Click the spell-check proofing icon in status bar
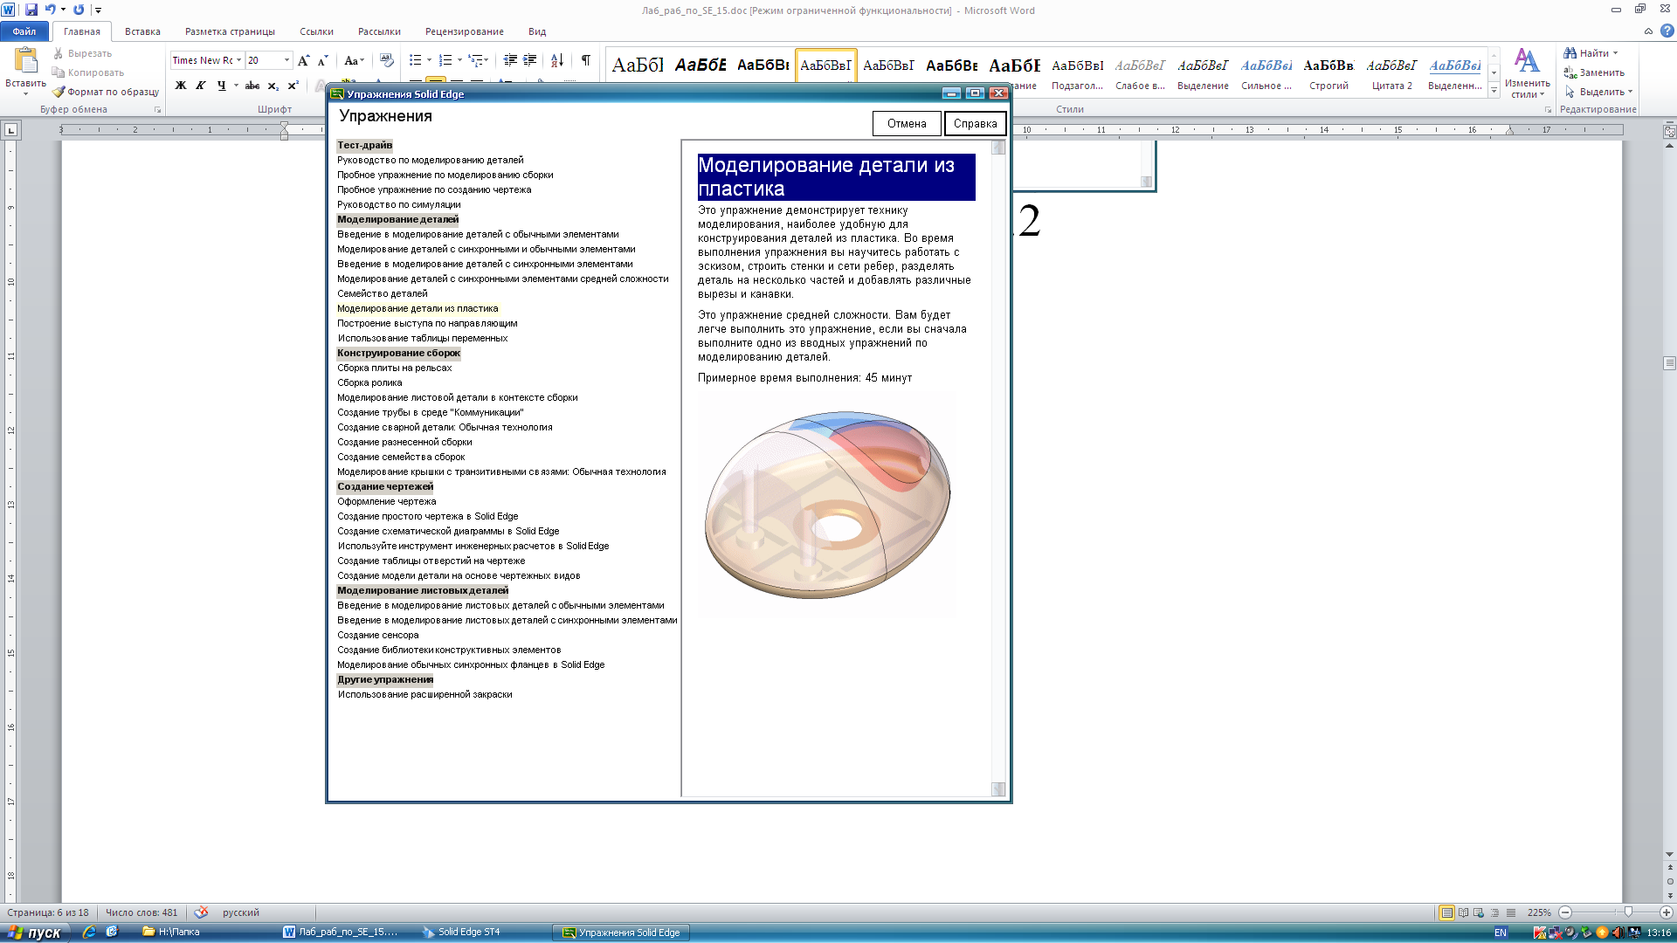Image resolution: width=1677 pixels, height=943 pixels. pyautogui.click(x=201, y=912)
